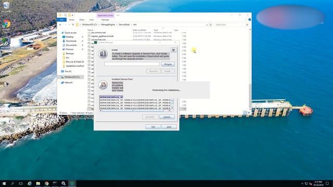Click right arrow of service pack list scrollbar
Image resolution: width=333 pixels, height=187 pixels.
pos(170,111)
